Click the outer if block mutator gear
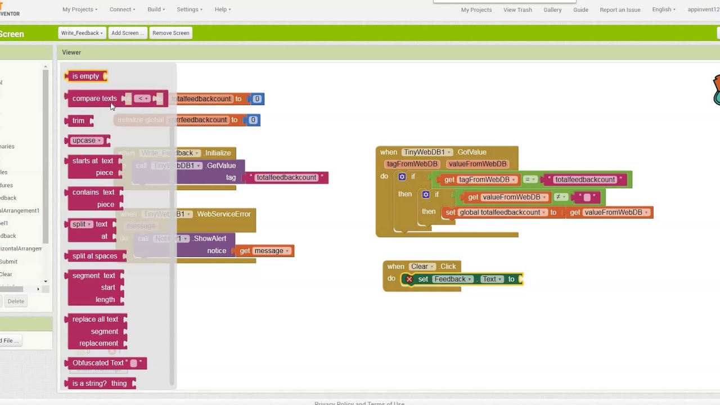The image size is (720, 405). [402, 177]
